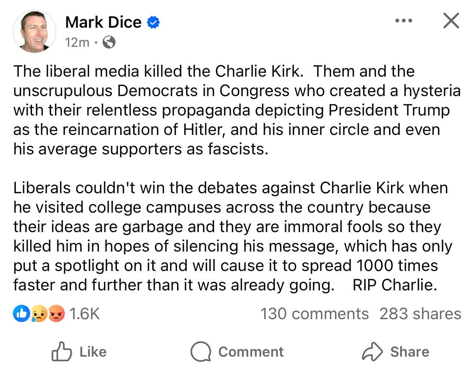Open the three-dot post options menu
This screenshot has height=371, width=475.
pos(403,21)
